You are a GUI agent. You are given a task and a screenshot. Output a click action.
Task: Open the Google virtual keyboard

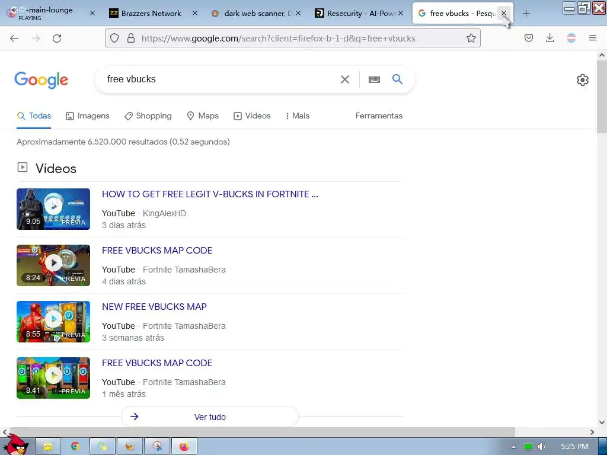[x=374, y=79]
